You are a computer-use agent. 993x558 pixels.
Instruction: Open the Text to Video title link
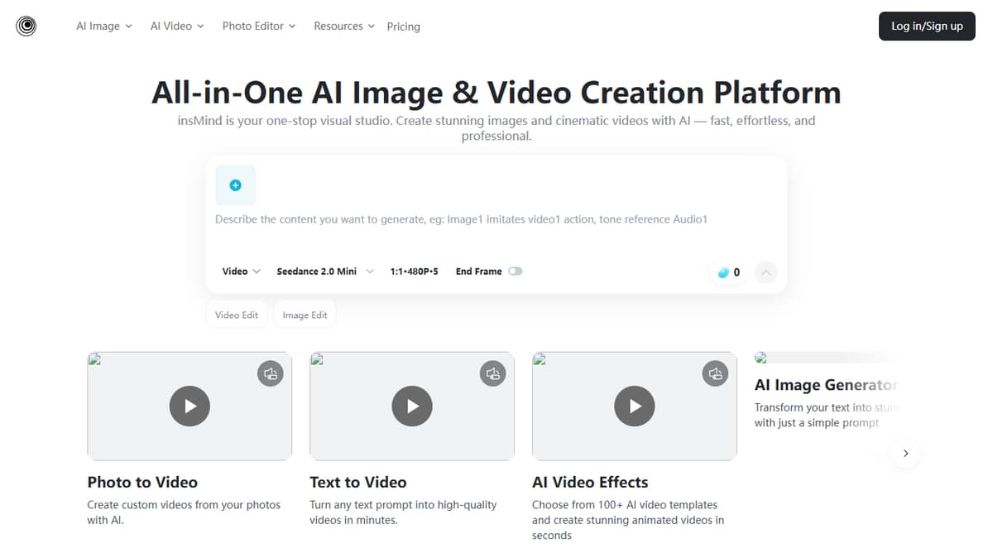click(x=358, y=482)
